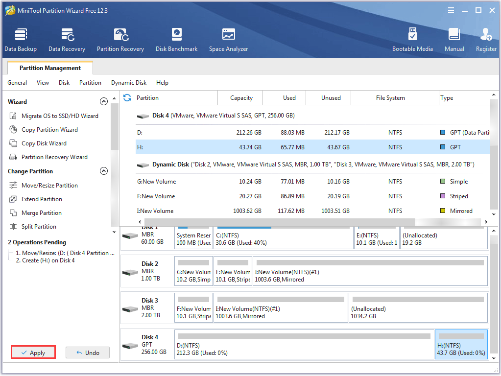Open the Manual
501x376 pixels.
pos(454,40)
